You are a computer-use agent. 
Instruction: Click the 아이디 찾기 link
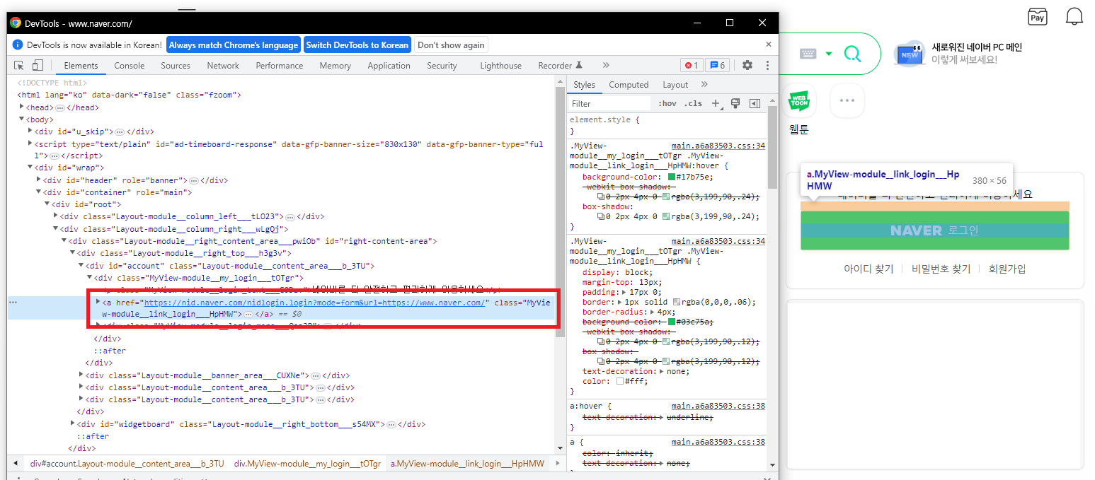coord(868,269)
